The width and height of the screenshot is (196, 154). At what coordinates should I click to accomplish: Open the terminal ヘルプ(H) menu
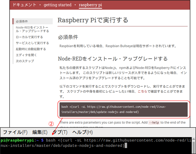point(82,132)
